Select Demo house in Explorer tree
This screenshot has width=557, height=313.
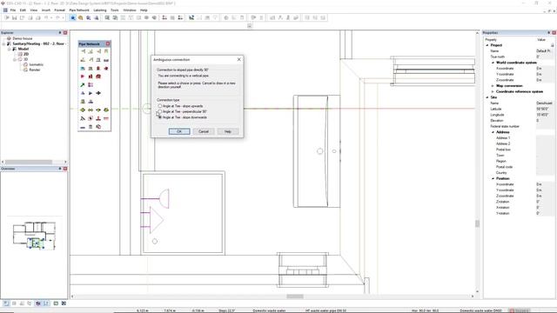click(x=23, y=38)
